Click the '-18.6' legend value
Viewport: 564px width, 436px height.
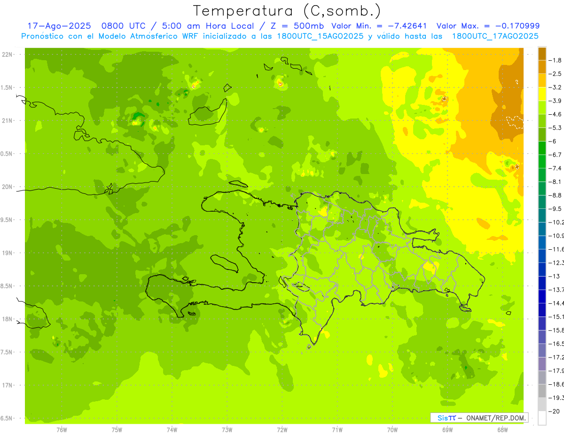coord(556,384)
